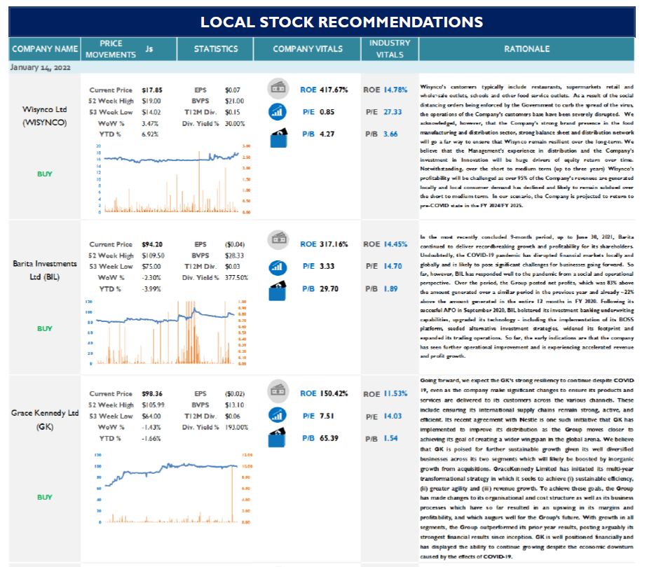This screenshot has width=654, height=567.
Task: Click the Wisynco Ltd (WISYNCO) company name
Action: pos(45,115)
